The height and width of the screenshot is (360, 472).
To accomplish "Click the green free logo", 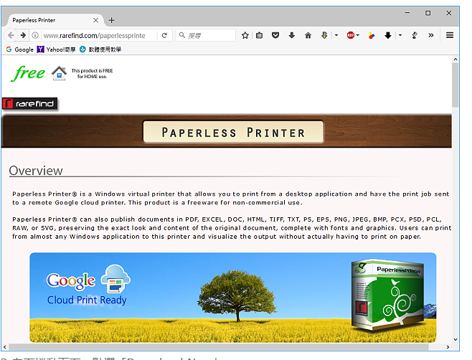I will click(x=28, y=73).
